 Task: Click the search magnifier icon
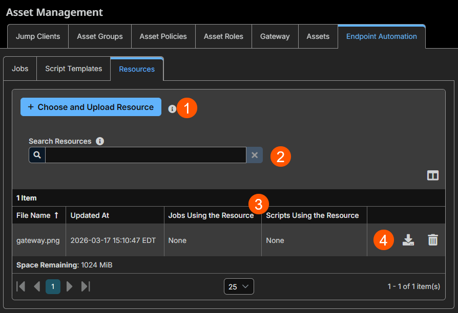tap(36, 154)
